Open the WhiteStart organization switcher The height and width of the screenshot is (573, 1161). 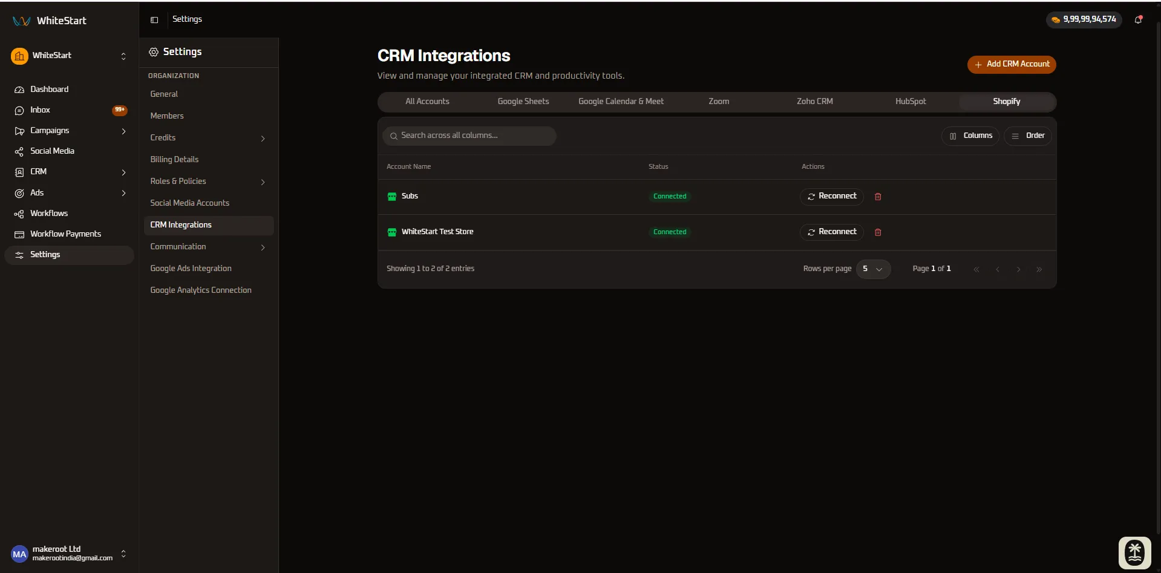point(69,56)
